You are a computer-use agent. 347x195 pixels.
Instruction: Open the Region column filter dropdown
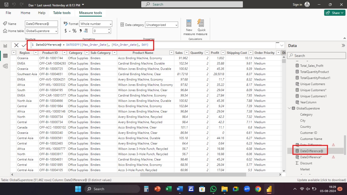[x=36, y=53]
